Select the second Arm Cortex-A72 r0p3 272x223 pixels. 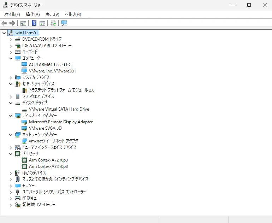(48, 166)
